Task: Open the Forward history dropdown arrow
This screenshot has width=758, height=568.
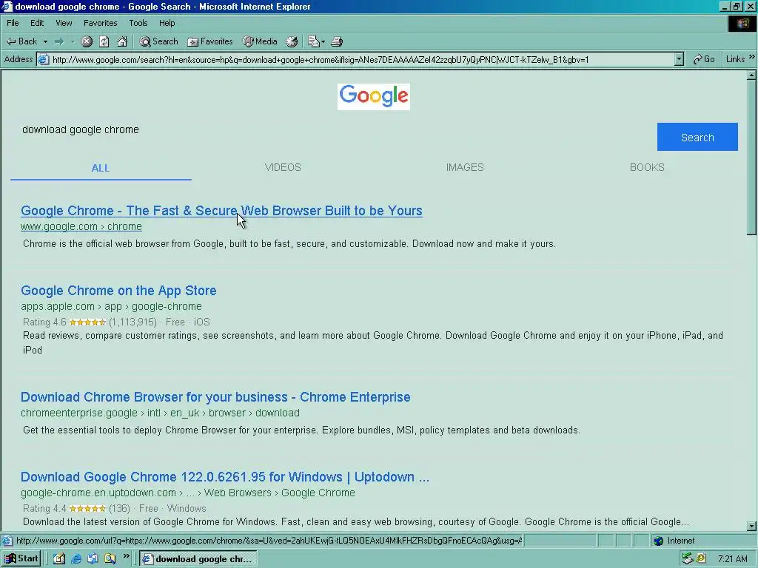Action: click(73, 41)
